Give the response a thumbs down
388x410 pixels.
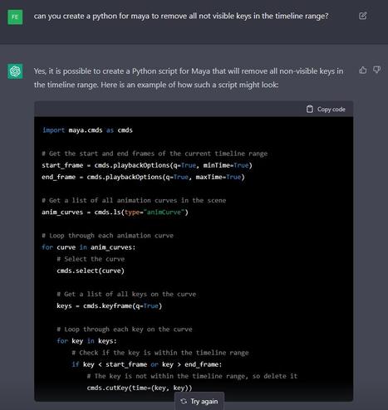tap(376, 70)
